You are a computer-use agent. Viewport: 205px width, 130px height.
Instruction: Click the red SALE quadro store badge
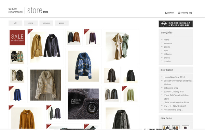17,38
